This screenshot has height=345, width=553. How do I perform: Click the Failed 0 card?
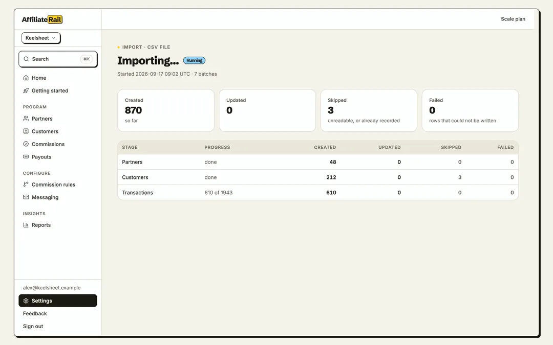click(470, 110)
